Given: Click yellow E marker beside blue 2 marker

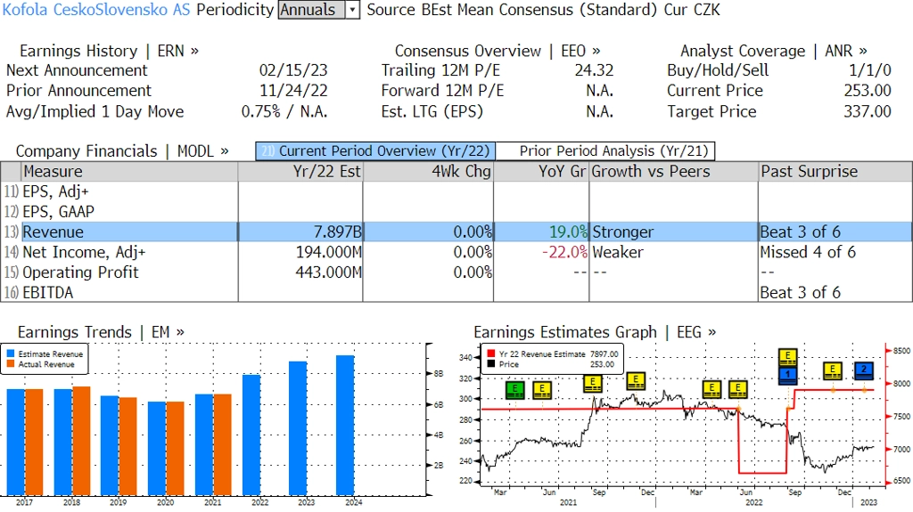Looking at the screenshot, I should (833, 370).
